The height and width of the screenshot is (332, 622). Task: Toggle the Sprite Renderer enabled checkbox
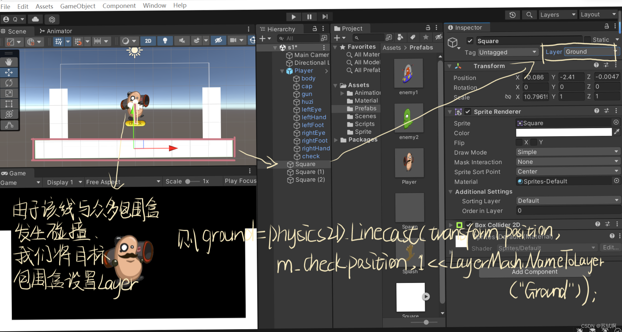tap(468, 112)
